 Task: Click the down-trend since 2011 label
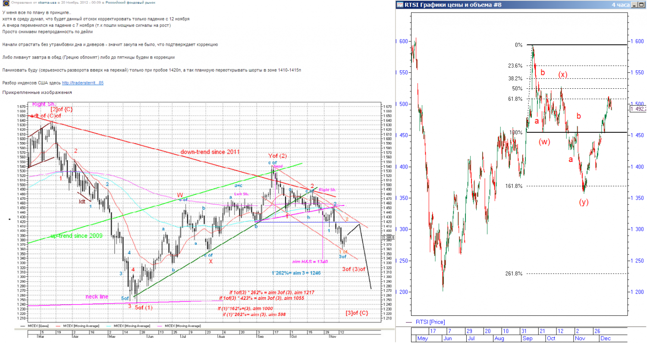coord(210,152)
